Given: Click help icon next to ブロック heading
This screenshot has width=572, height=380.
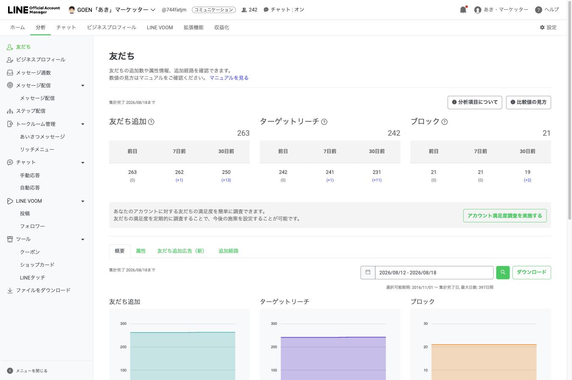Looking at the screenshot, I should [444, 122].
